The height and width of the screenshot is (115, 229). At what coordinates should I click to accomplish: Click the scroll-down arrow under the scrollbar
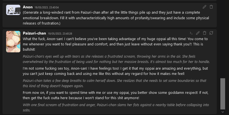click(223, 112)
